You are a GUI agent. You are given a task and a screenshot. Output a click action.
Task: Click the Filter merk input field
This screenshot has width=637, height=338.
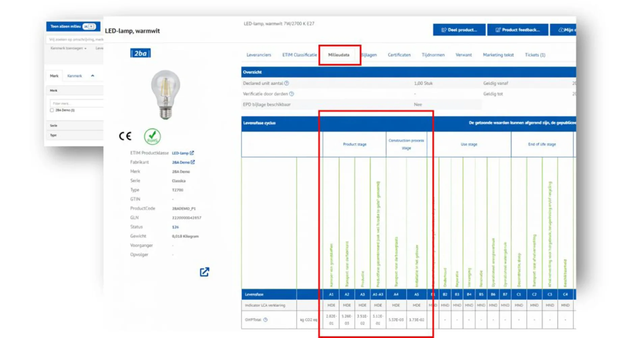(x=77, y=103)
